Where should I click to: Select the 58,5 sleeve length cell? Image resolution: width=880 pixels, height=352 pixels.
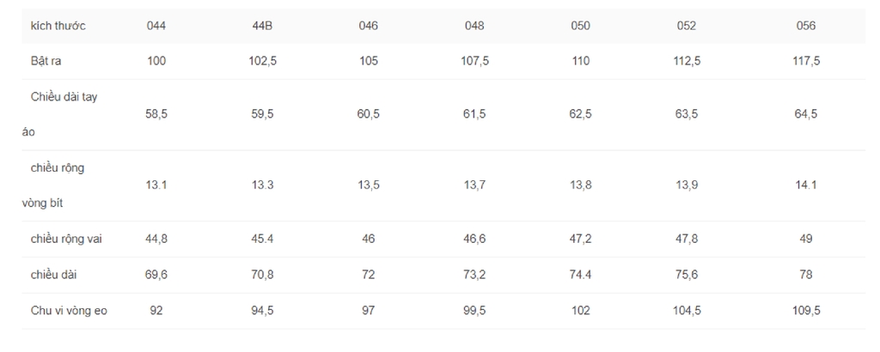(x=156, y=114)
